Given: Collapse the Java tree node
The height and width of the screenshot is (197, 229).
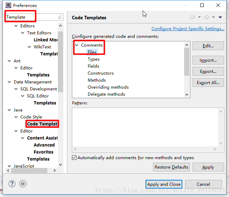Looking at the screenshot, I should (x=9, y=110).
